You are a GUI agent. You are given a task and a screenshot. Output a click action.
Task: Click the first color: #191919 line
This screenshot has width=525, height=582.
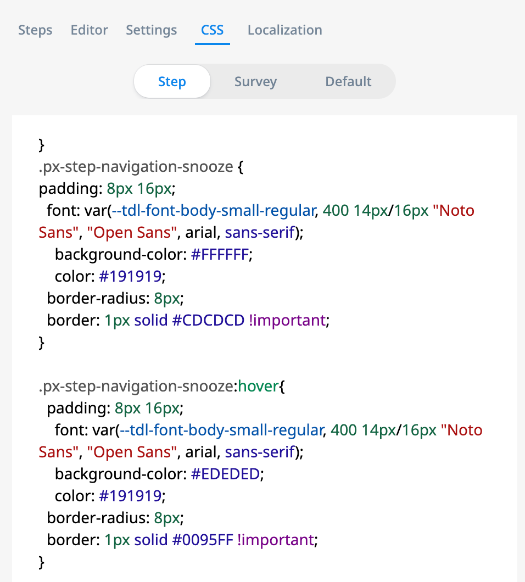click(110, 277)
